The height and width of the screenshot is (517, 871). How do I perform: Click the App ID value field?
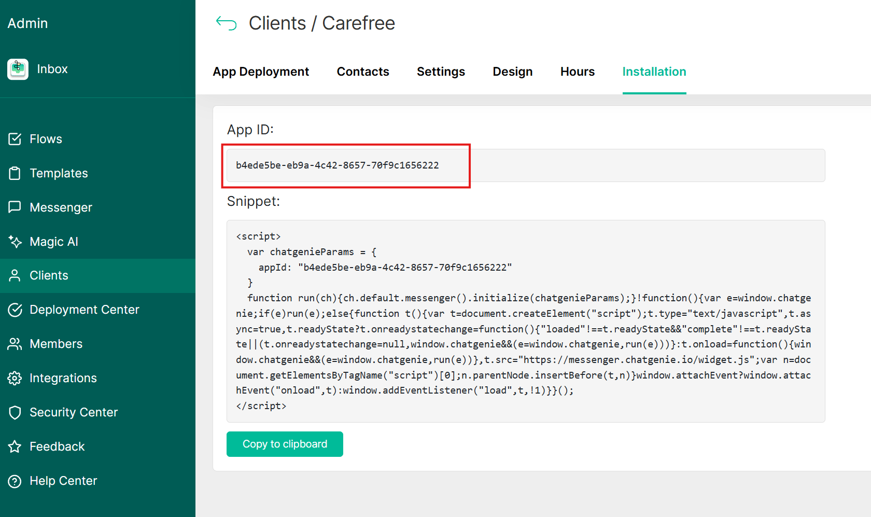click(526, 165)
